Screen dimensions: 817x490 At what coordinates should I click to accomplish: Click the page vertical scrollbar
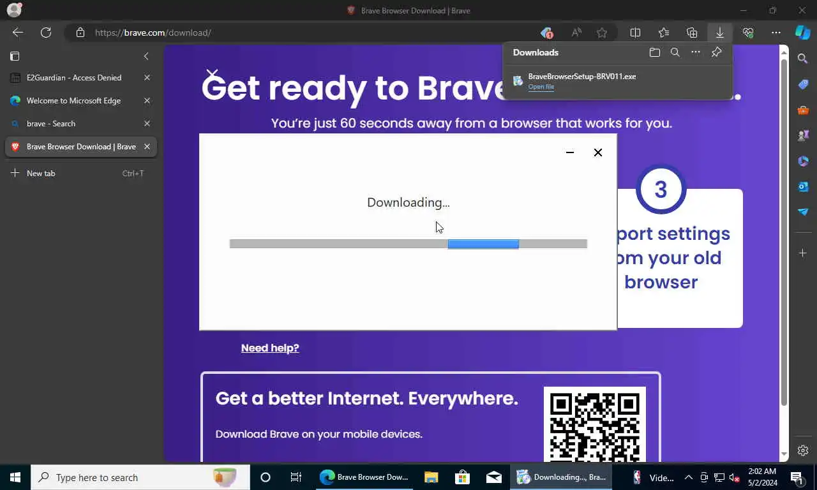pos(784,233)
